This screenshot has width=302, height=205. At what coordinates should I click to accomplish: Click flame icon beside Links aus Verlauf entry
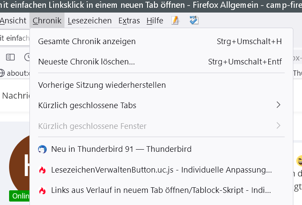[42, 190]
